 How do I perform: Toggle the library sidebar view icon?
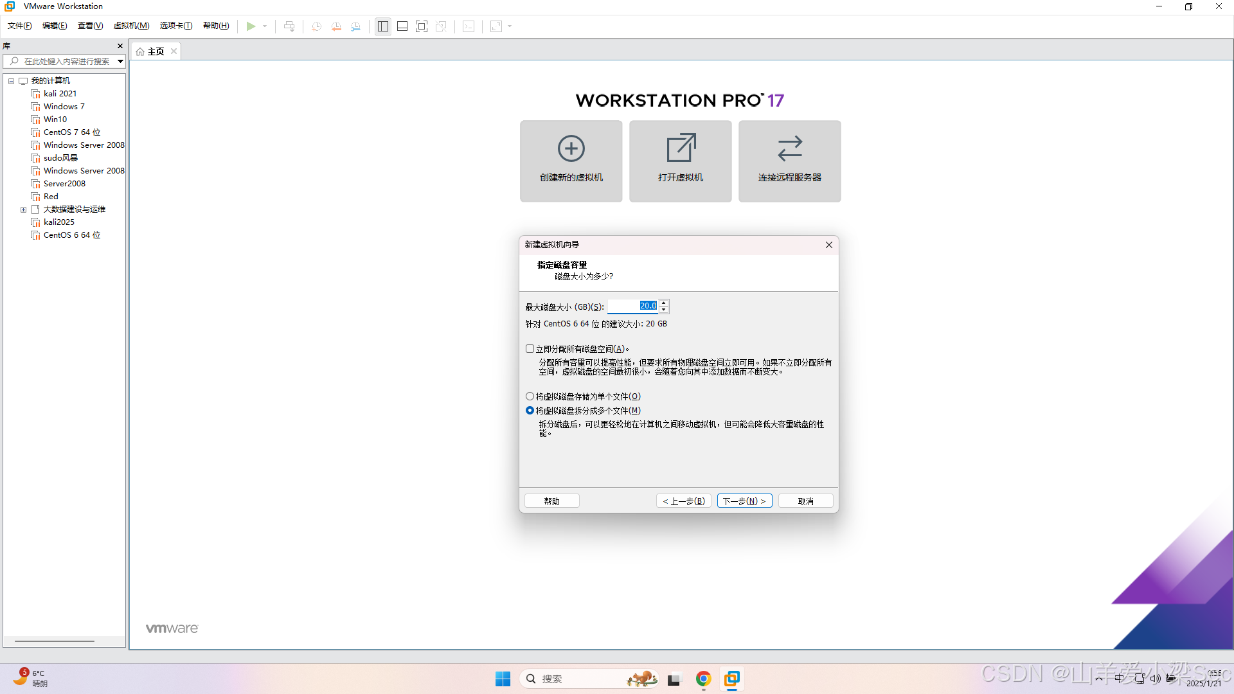click(x=383, y=26)
